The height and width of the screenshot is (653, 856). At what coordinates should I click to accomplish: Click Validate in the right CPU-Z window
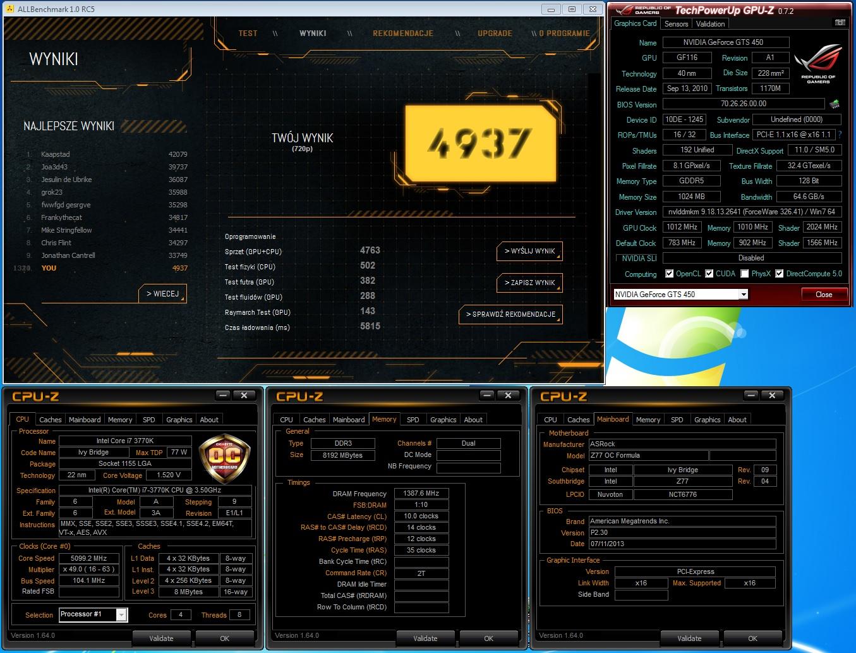point(689,638)
